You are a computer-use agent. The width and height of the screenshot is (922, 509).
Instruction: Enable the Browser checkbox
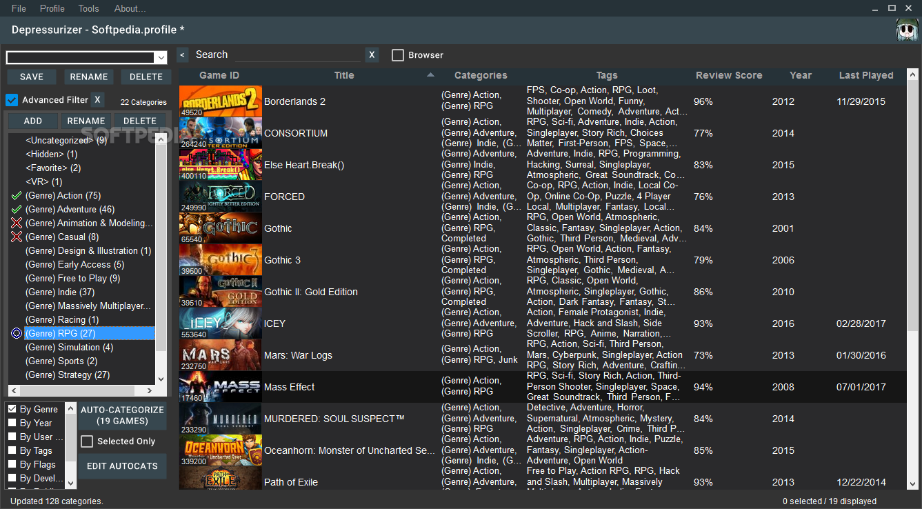398,55
